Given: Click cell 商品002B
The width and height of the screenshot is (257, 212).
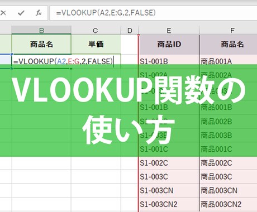Looking at the screenshot, I should (x=229, y=122).
